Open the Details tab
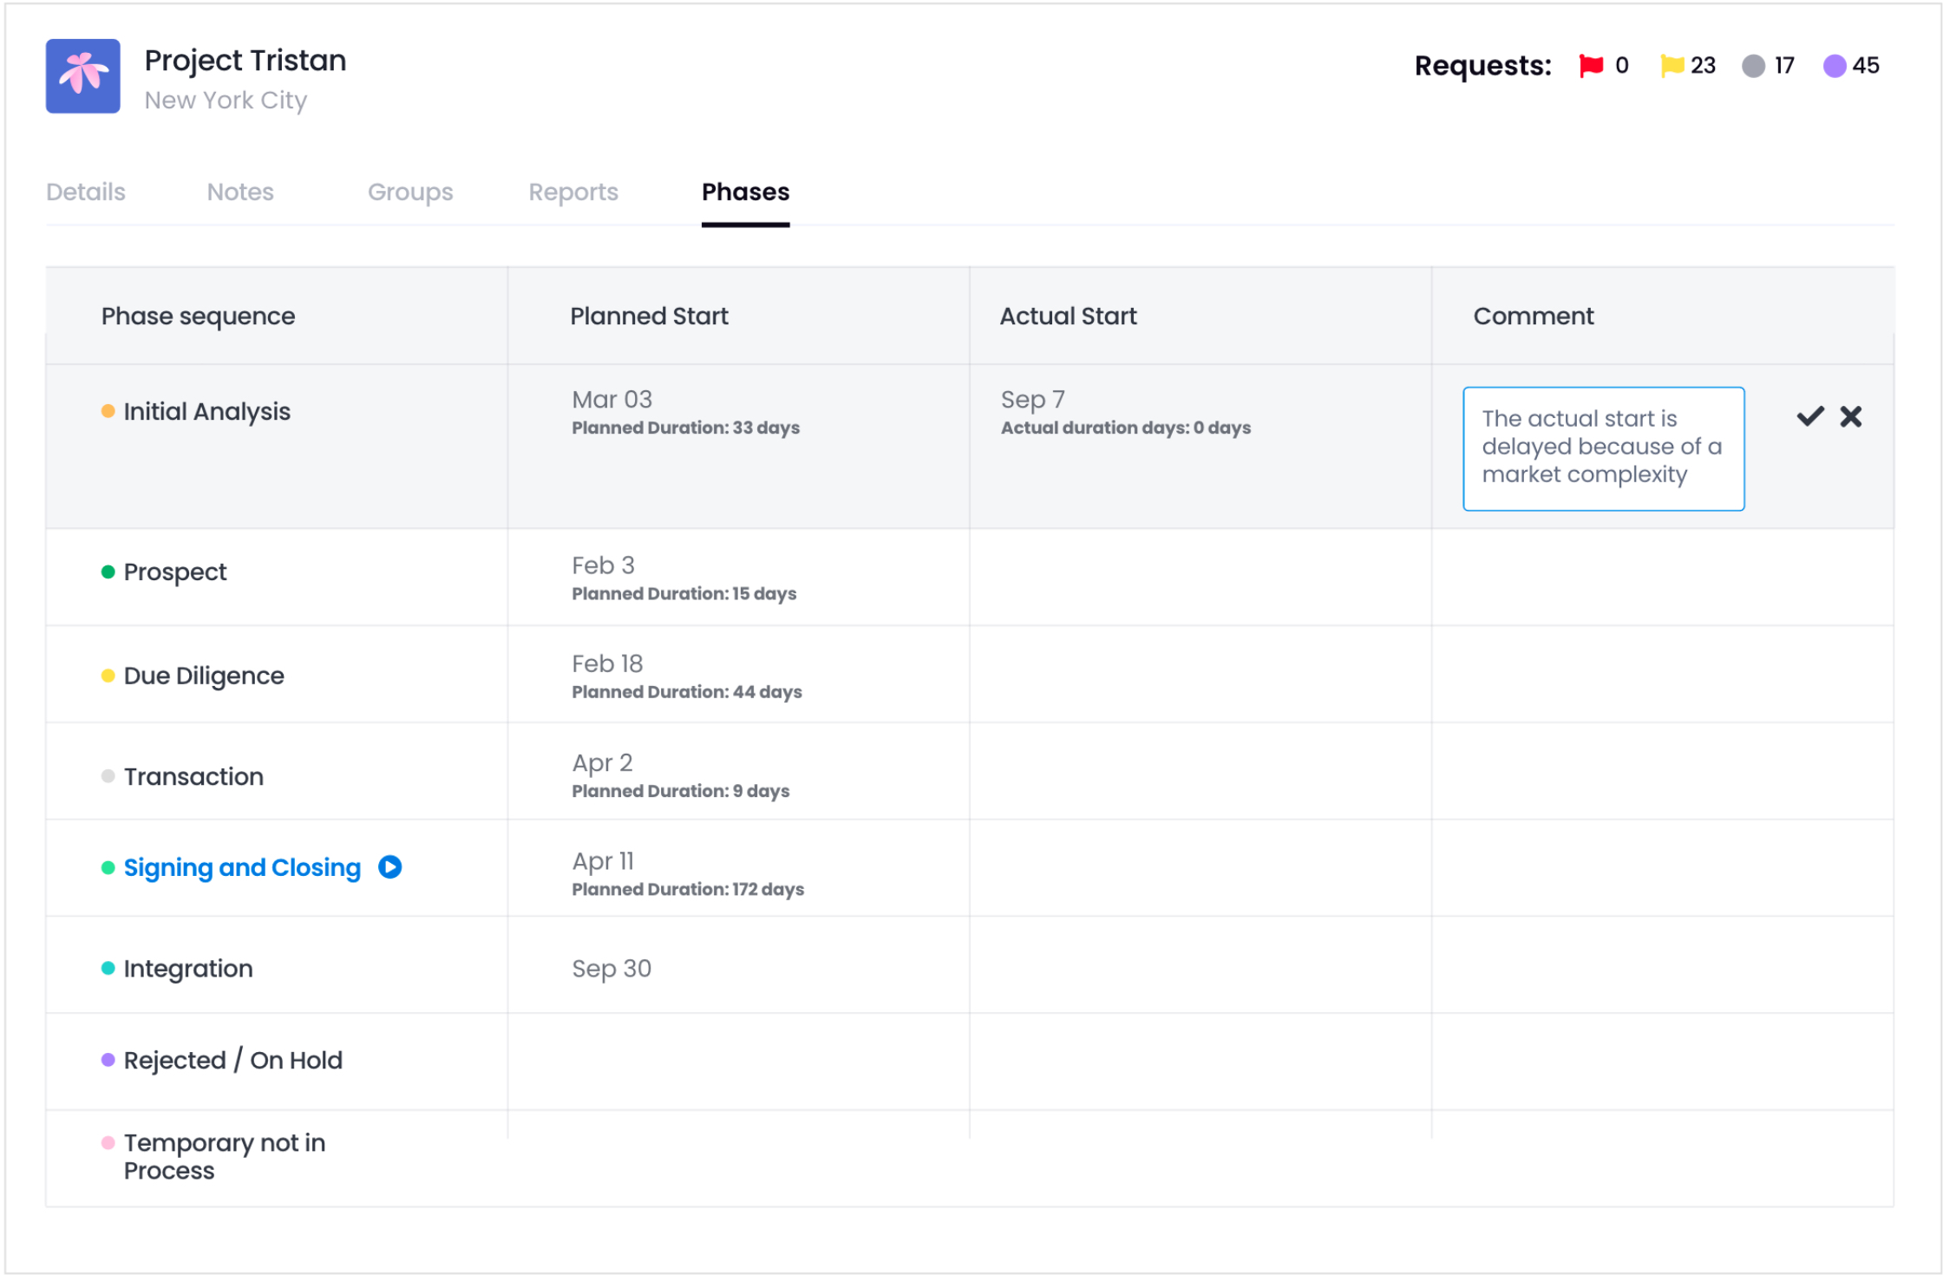Image resolution: width=1943 pixels, height=1281 pixels. (85, 192)
